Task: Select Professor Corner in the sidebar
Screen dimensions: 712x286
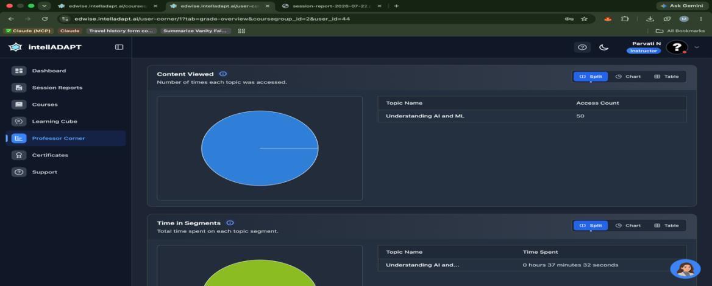Action: pyautogui.click(x=66, y=138)
